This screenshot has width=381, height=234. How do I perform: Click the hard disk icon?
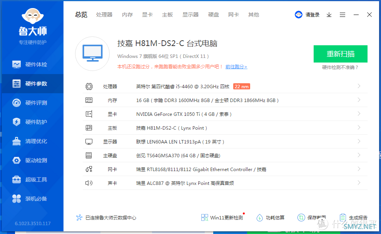(x=89, y=155)
